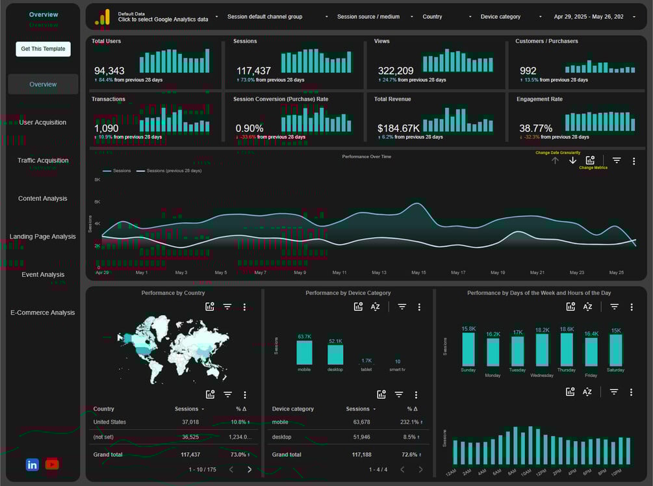Viewport: 653px width, 486px height.
Task: Click Sessions (previous 28 days) legend entry
Action: click(169, 171)
